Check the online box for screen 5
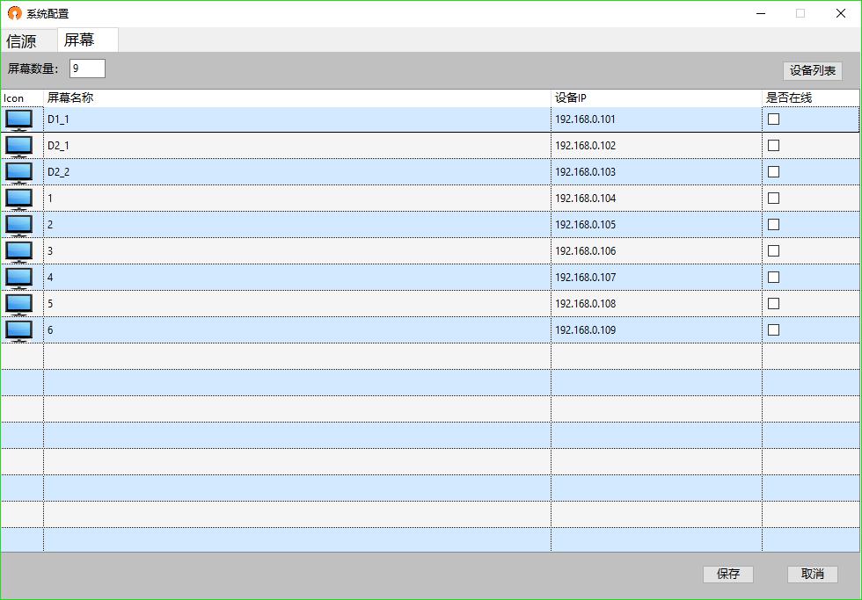 coord(774,304)
